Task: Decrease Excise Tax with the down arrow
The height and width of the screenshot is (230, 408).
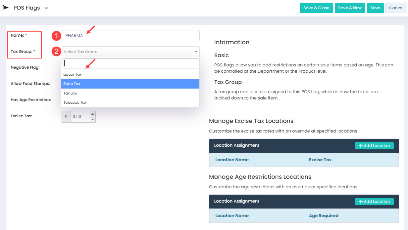Action: (93, 119)
